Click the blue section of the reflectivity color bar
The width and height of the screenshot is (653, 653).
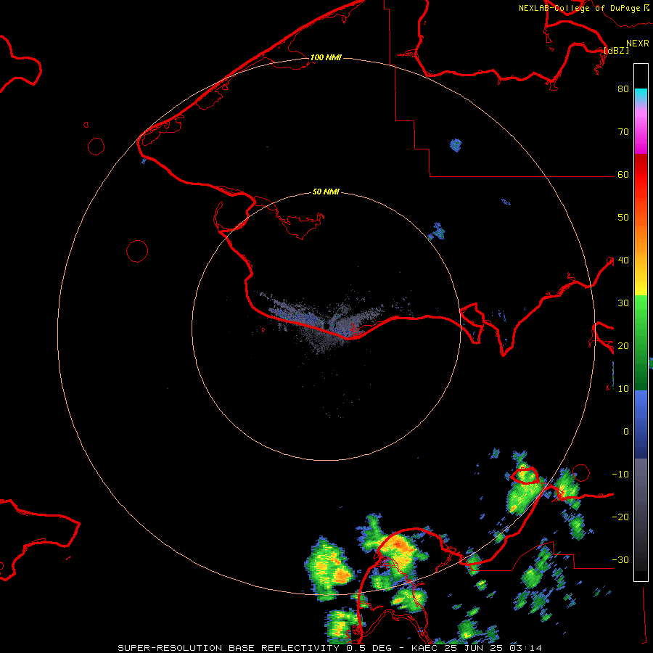tap(641, 424)
